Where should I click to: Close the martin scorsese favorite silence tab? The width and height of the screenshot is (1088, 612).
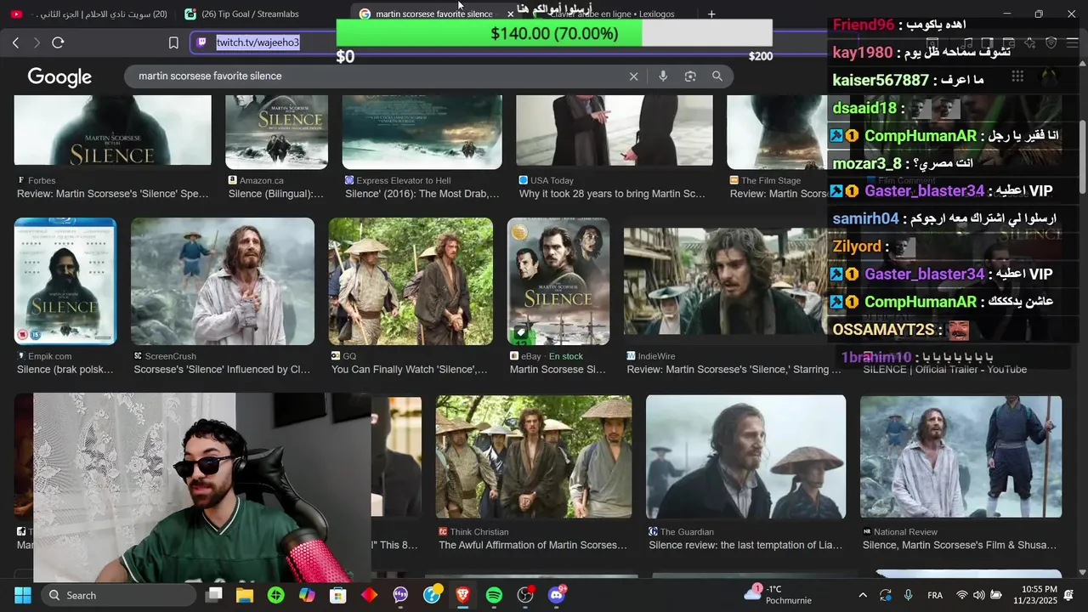click(x=510, y=14)
